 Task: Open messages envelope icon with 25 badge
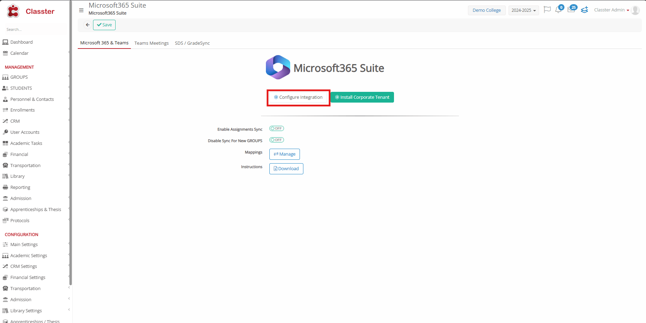(x=571, y=10)
